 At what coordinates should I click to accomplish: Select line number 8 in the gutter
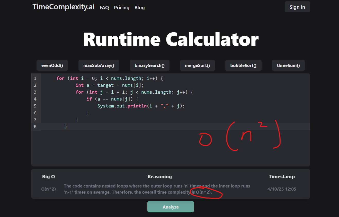35,127
